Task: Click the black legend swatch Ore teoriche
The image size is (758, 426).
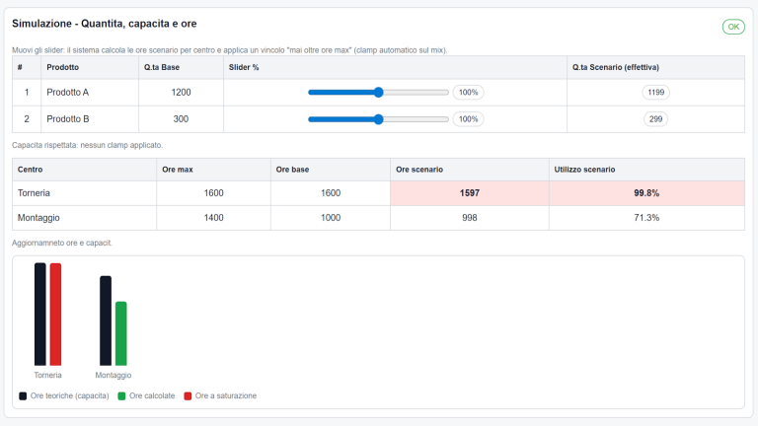Action: (x=23, y=395)
